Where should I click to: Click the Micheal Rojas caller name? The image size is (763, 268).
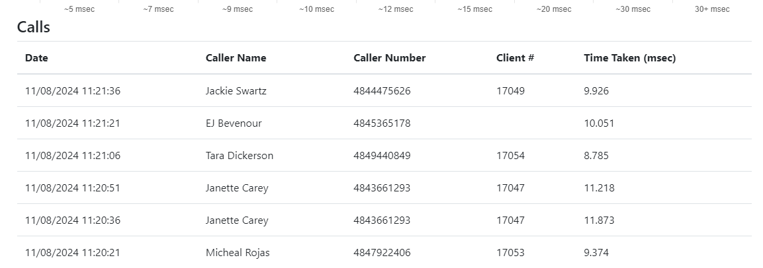(238, 253)
